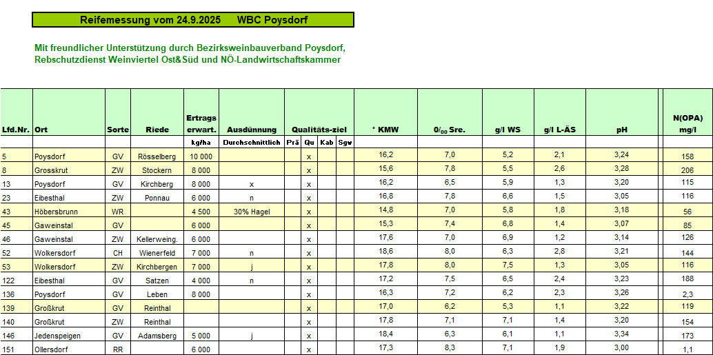Image resolution: width=713 pixels, height=355 pixels.
Task: Click the 'pH' column header
Action: pos(621,130)
